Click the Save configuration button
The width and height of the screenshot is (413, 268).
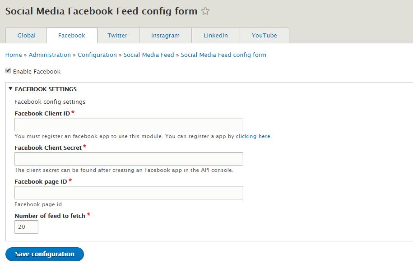point(45,254)
